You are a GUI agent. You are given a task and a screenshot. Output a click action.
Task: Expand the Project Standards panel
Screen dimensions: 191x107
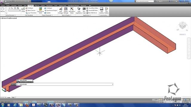(47, 15)
